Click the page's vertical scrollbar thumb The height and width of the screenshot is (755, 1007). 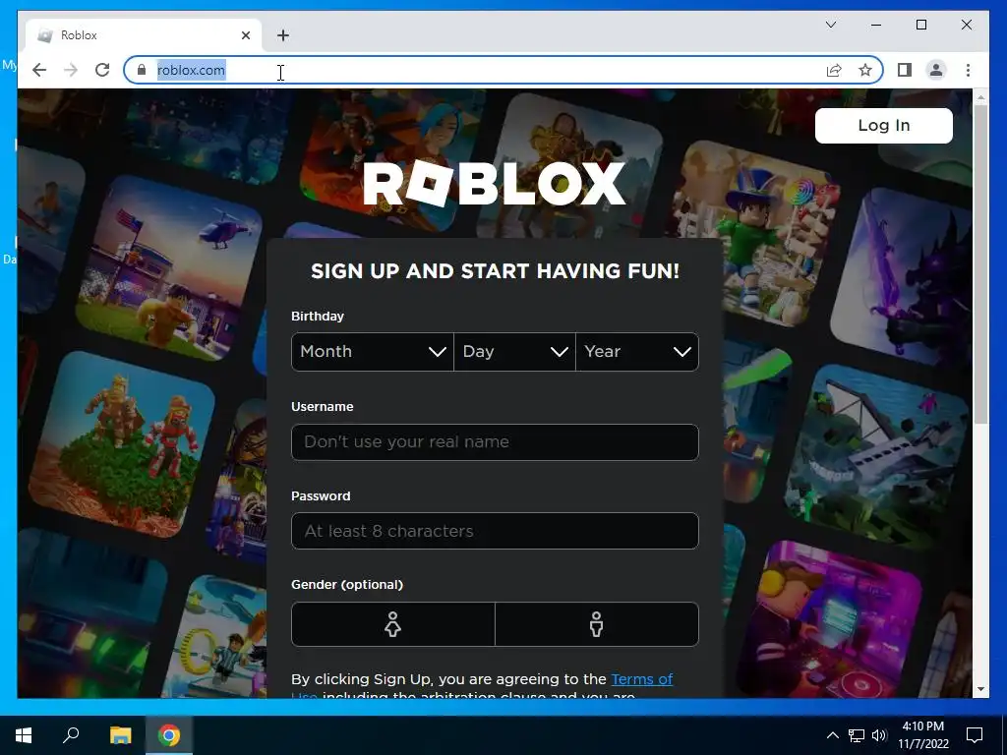pyautogui.click(x=980, y=263)
